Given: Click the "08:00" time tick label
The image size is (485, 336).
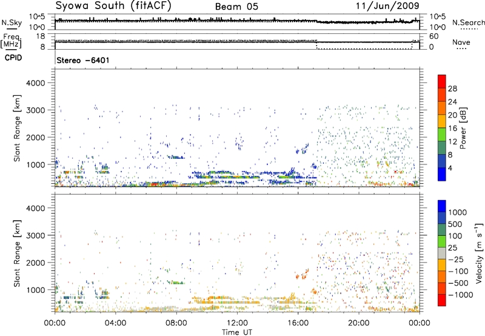Looking at the screenshot, I should pos(176,323).
